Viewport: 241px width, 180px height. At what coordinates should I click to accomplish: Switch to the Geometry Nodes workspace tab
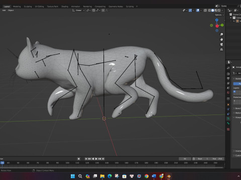pos(115,6)
